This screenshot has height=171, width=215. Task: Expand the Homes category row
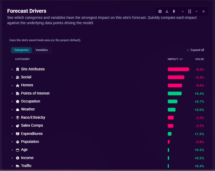12,85
